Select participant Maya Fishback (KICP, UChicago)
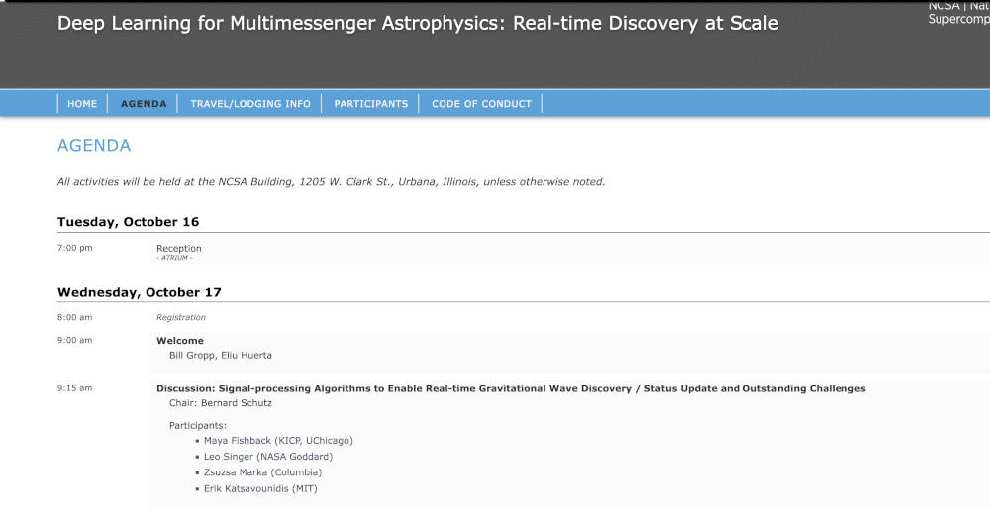990x514 pixels. coord(278,441)
